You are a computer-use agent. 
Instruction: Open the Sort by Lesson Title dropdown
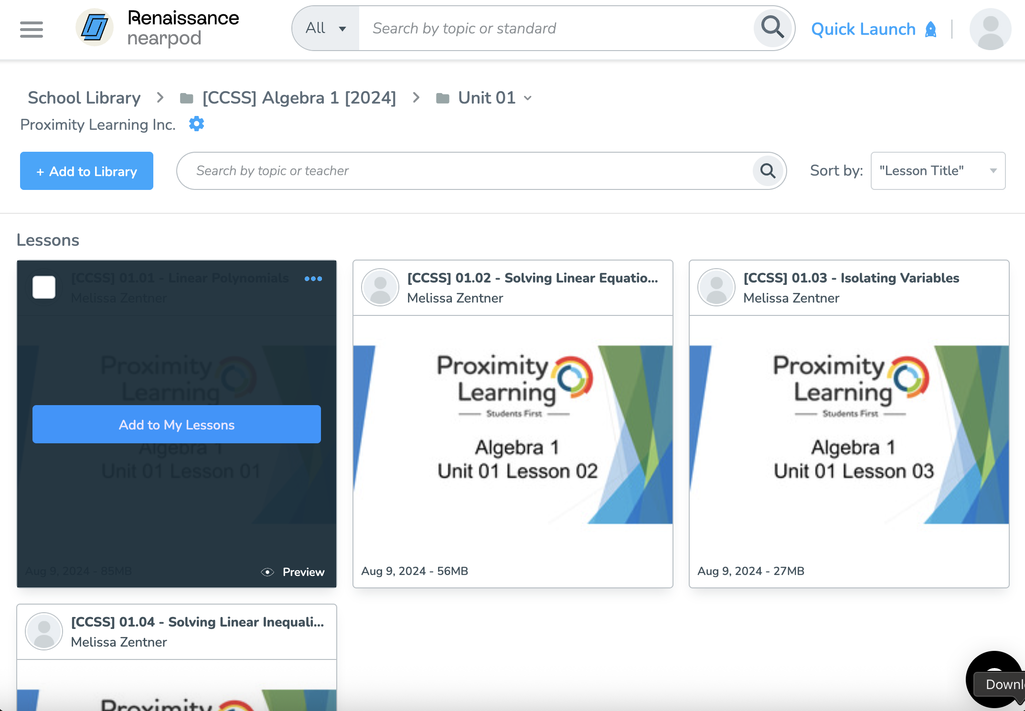(938, 171)
